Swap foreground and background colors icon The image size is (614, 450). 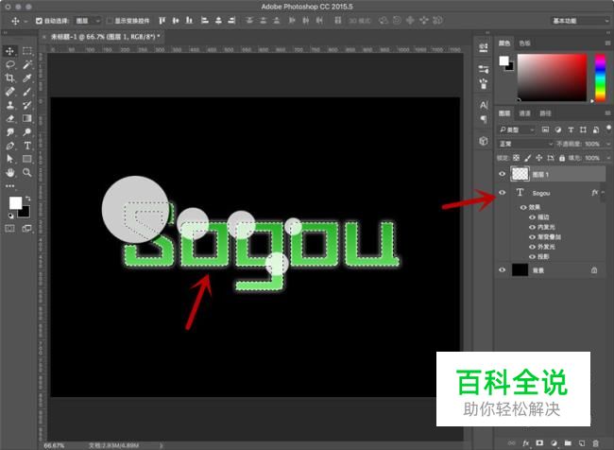27,199
